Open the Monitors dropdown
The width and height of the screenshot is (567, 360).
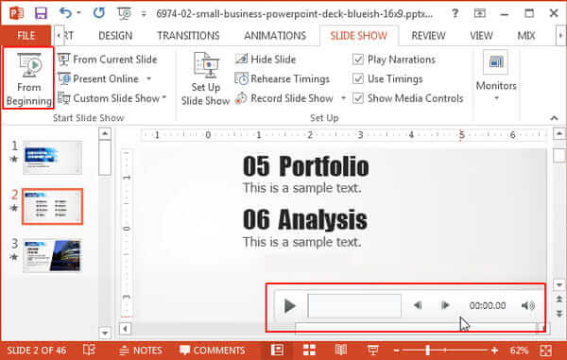click(x=496, y=77)
